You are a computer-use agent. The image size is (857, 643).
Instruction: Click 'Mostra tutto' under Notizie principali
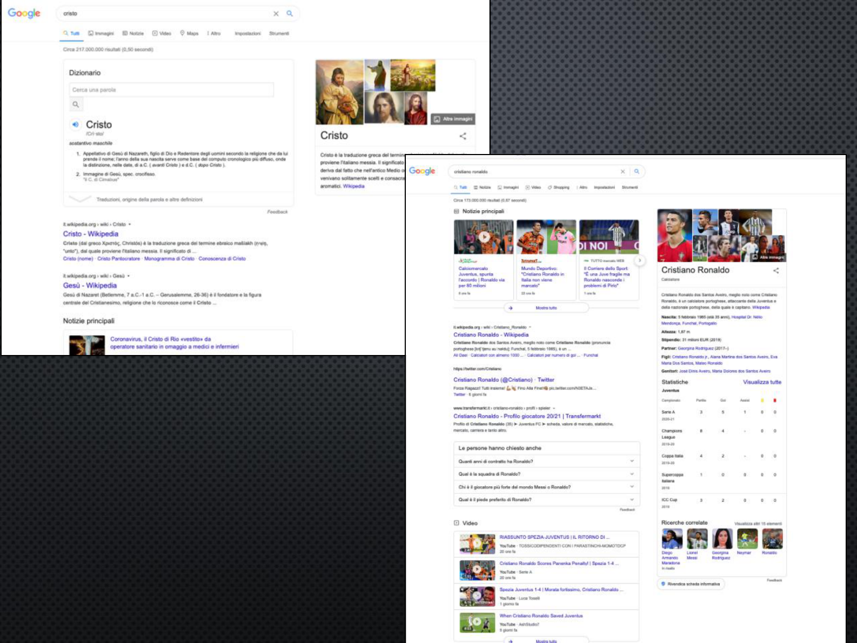coord(546,308)
